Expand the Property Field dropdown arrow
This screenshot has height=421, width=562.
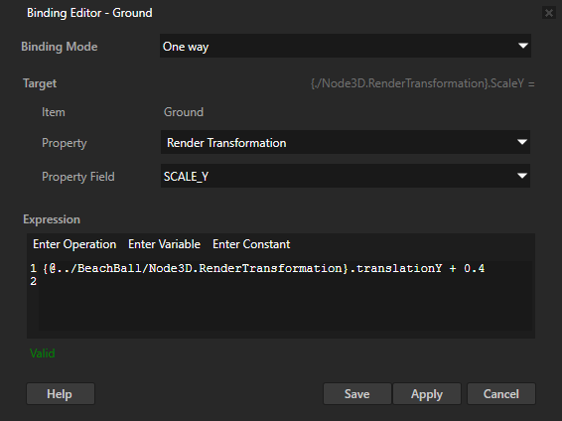coord(522,176)
